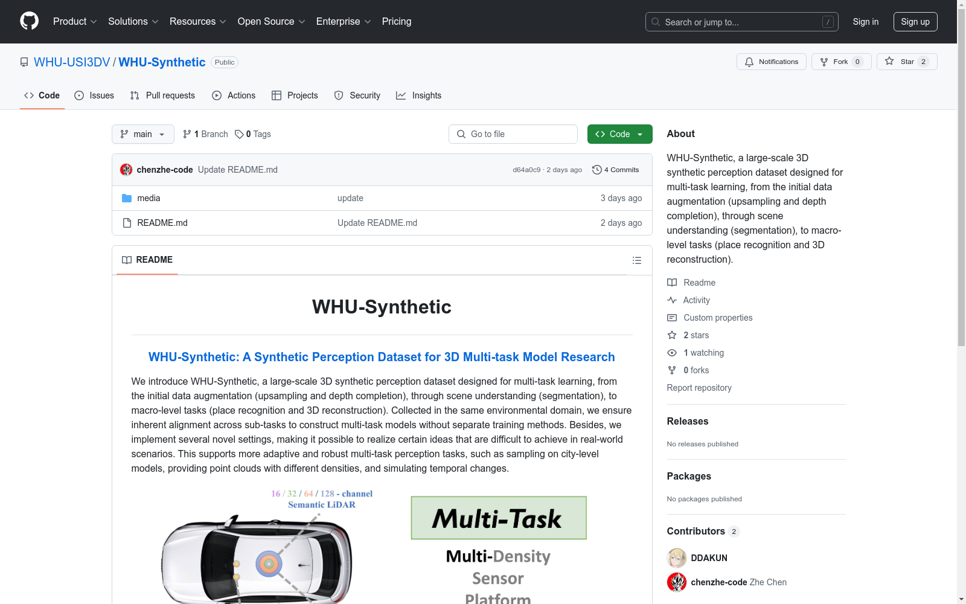Click the media folder icon
The height and width of the screenshot is (604, 966).
tap(127, 198)
